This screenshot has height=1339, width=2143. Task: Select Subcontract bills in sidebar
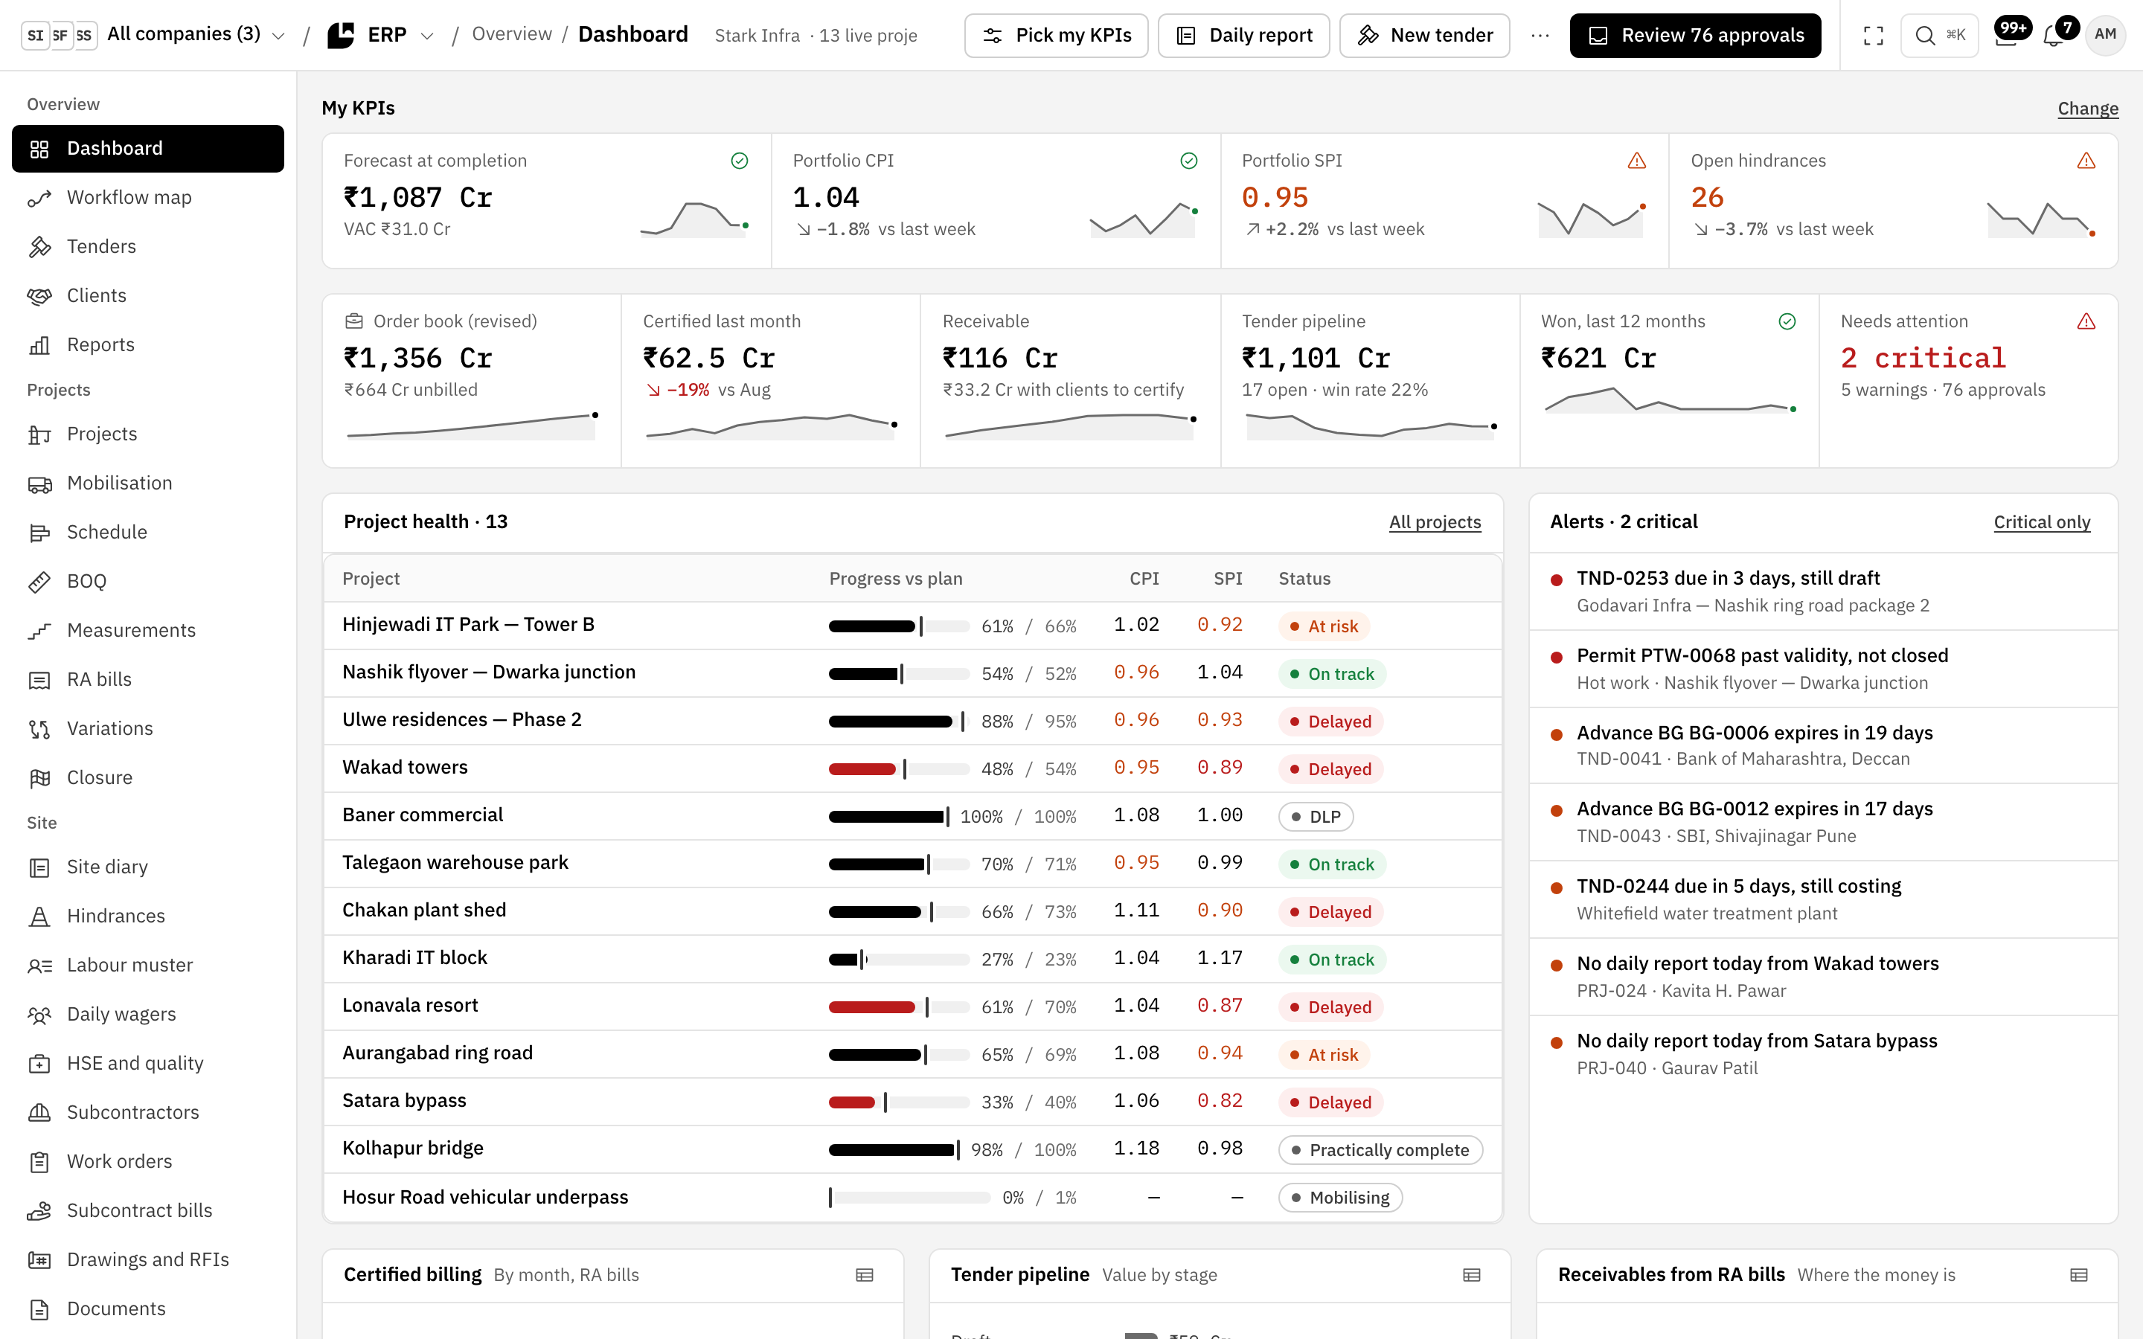tap(148, 1210)
